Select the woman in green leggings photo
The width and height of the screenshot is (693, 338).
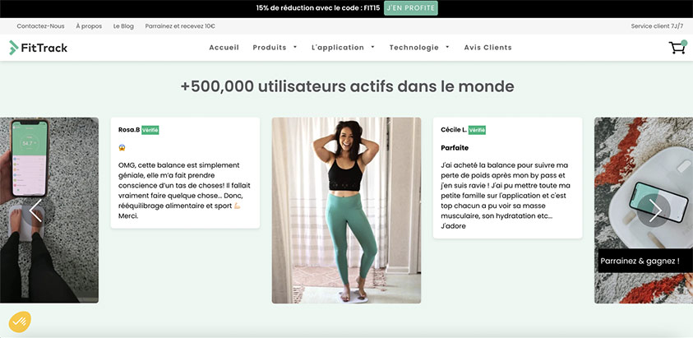coord(346,211)
